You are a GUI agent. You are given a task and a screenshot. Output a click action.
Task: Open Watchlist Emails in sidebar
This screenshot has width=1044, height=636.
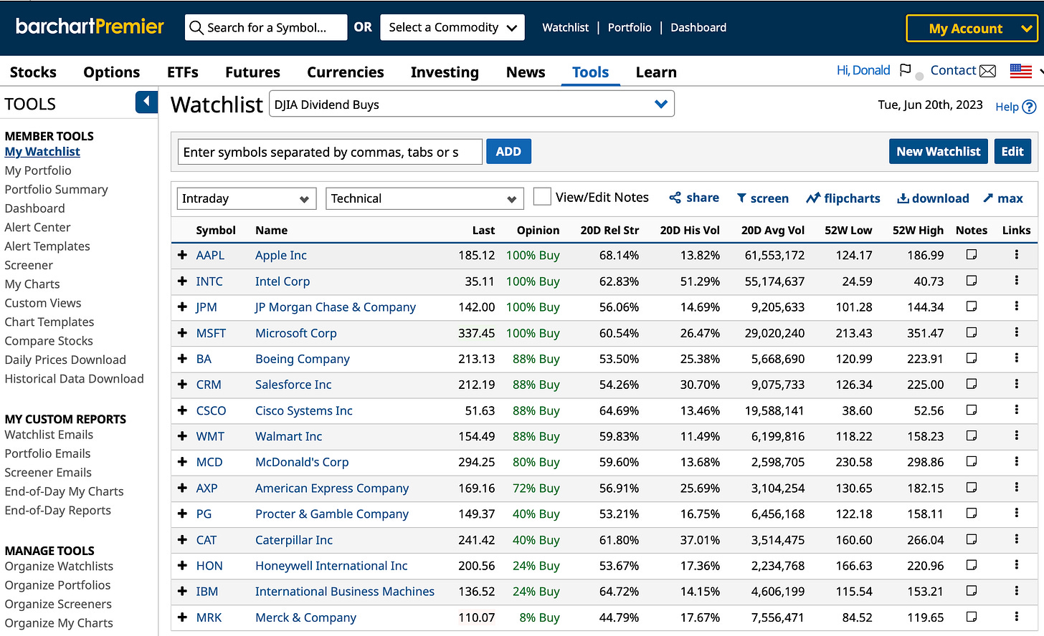49,434
